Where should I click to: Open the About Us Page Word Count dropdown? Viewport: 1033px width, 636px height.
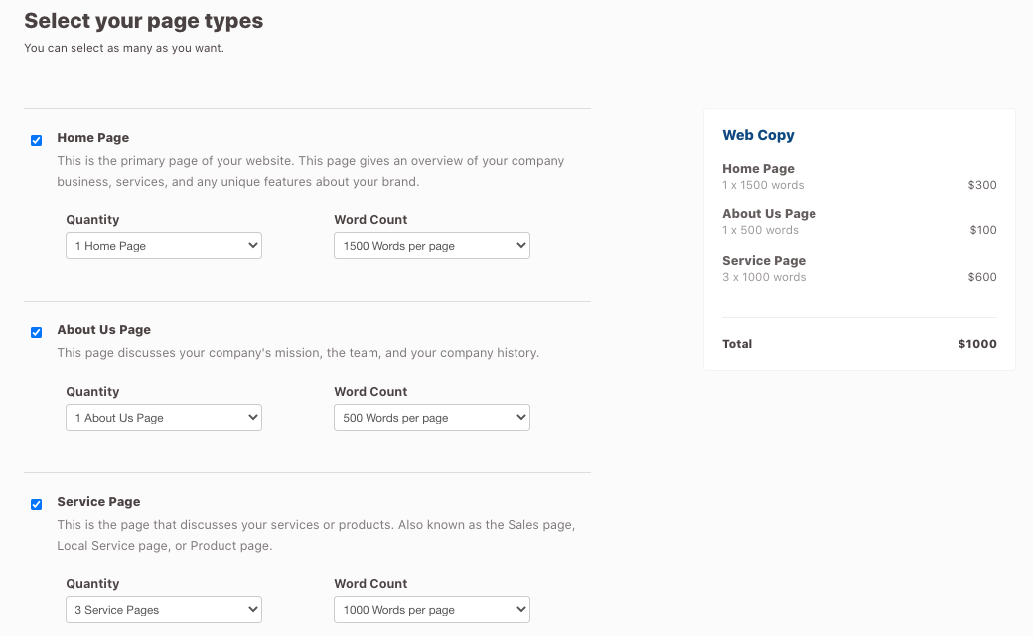[x=431, y=417]
